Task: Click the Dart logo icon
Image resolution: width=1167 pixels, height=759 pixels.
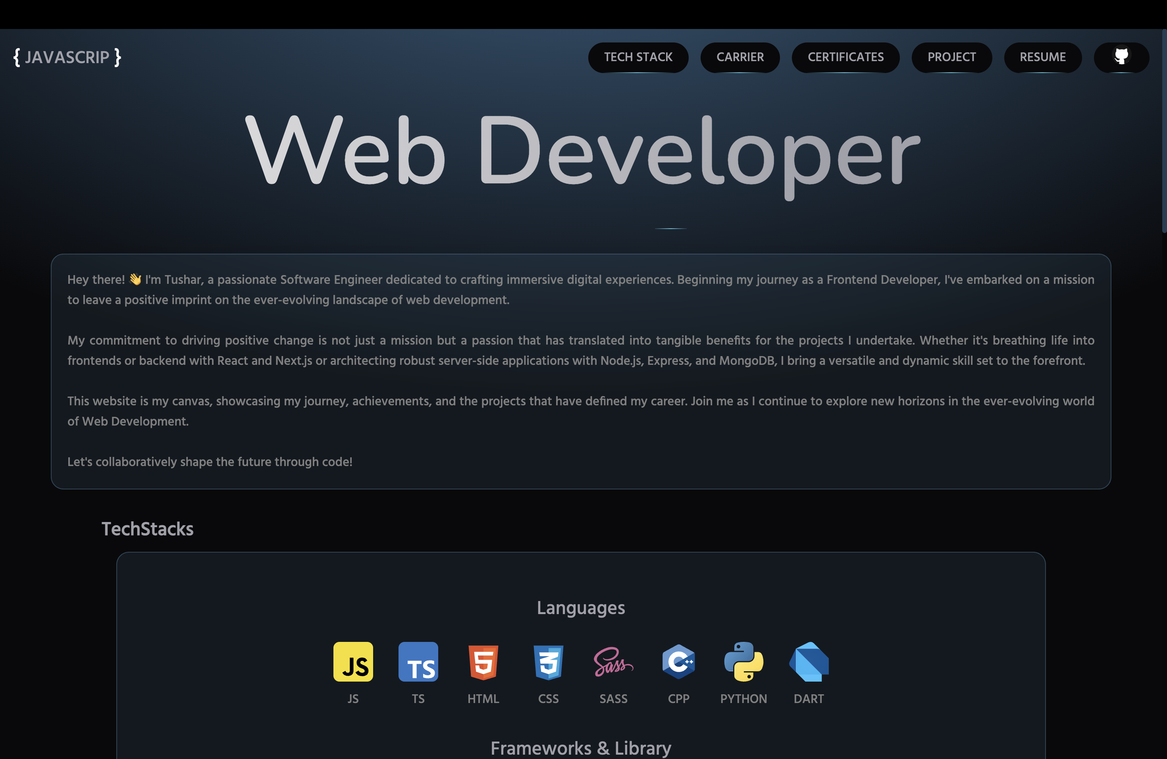Action: [809, 661]
